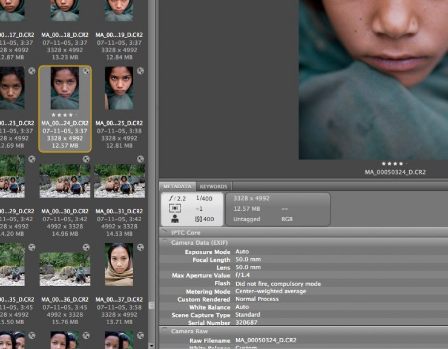
Task: Click the MA_00...19_D.CR2 filename label
Action: point(119,35)
